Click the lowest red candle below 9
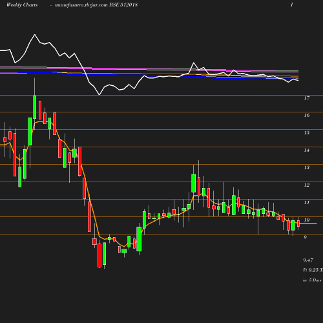This screenshot has width=323, height=323. (x=99, y=255)
